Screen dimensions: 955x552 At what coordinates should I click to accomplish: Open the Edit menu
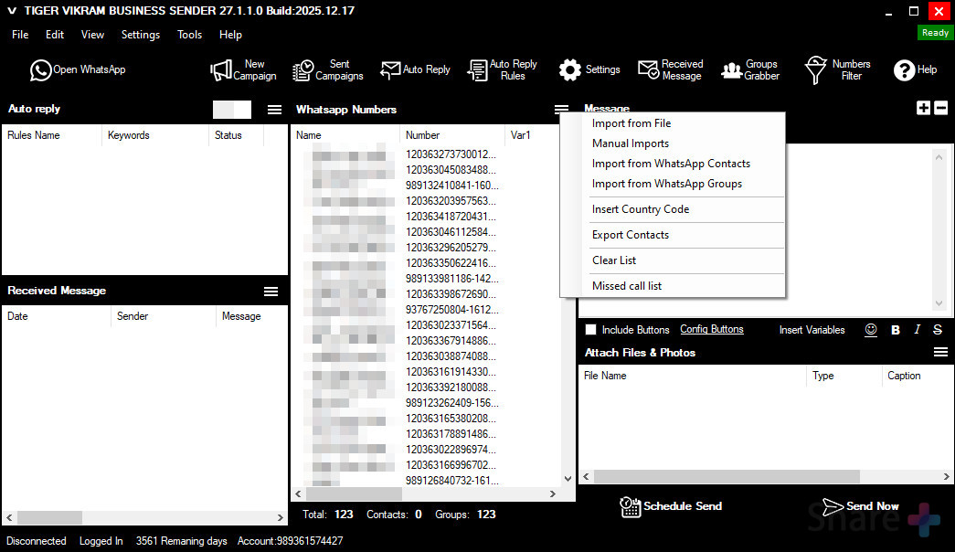pyautogui.click(x=55, y=35)
